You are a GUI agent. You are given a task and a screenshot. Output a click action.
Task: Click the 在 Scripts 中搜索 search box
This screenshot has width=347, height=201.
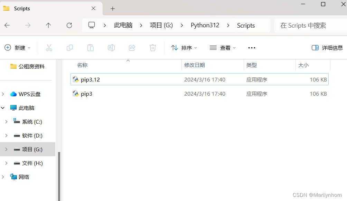(x=310, y=26)
